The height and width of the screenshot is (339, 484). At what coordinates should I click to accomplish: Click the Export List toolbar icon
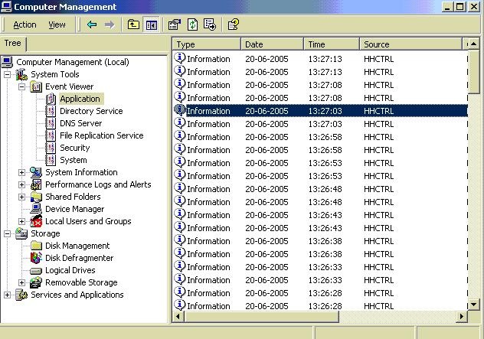tap(210, 24)
